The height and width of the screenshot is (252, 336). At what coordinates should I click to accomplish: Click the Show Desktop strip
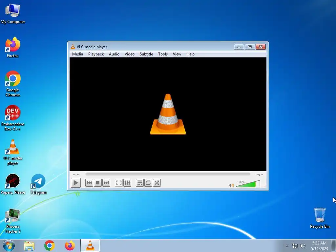tap(334, 245)
